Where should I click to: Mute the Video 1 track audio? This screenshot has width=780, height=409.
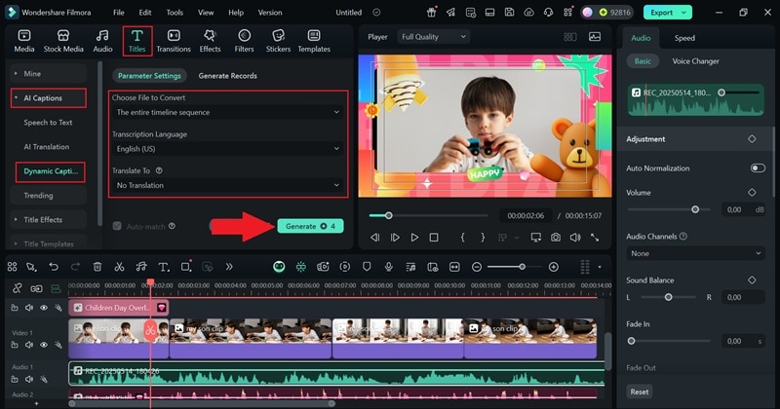(29, 345)
